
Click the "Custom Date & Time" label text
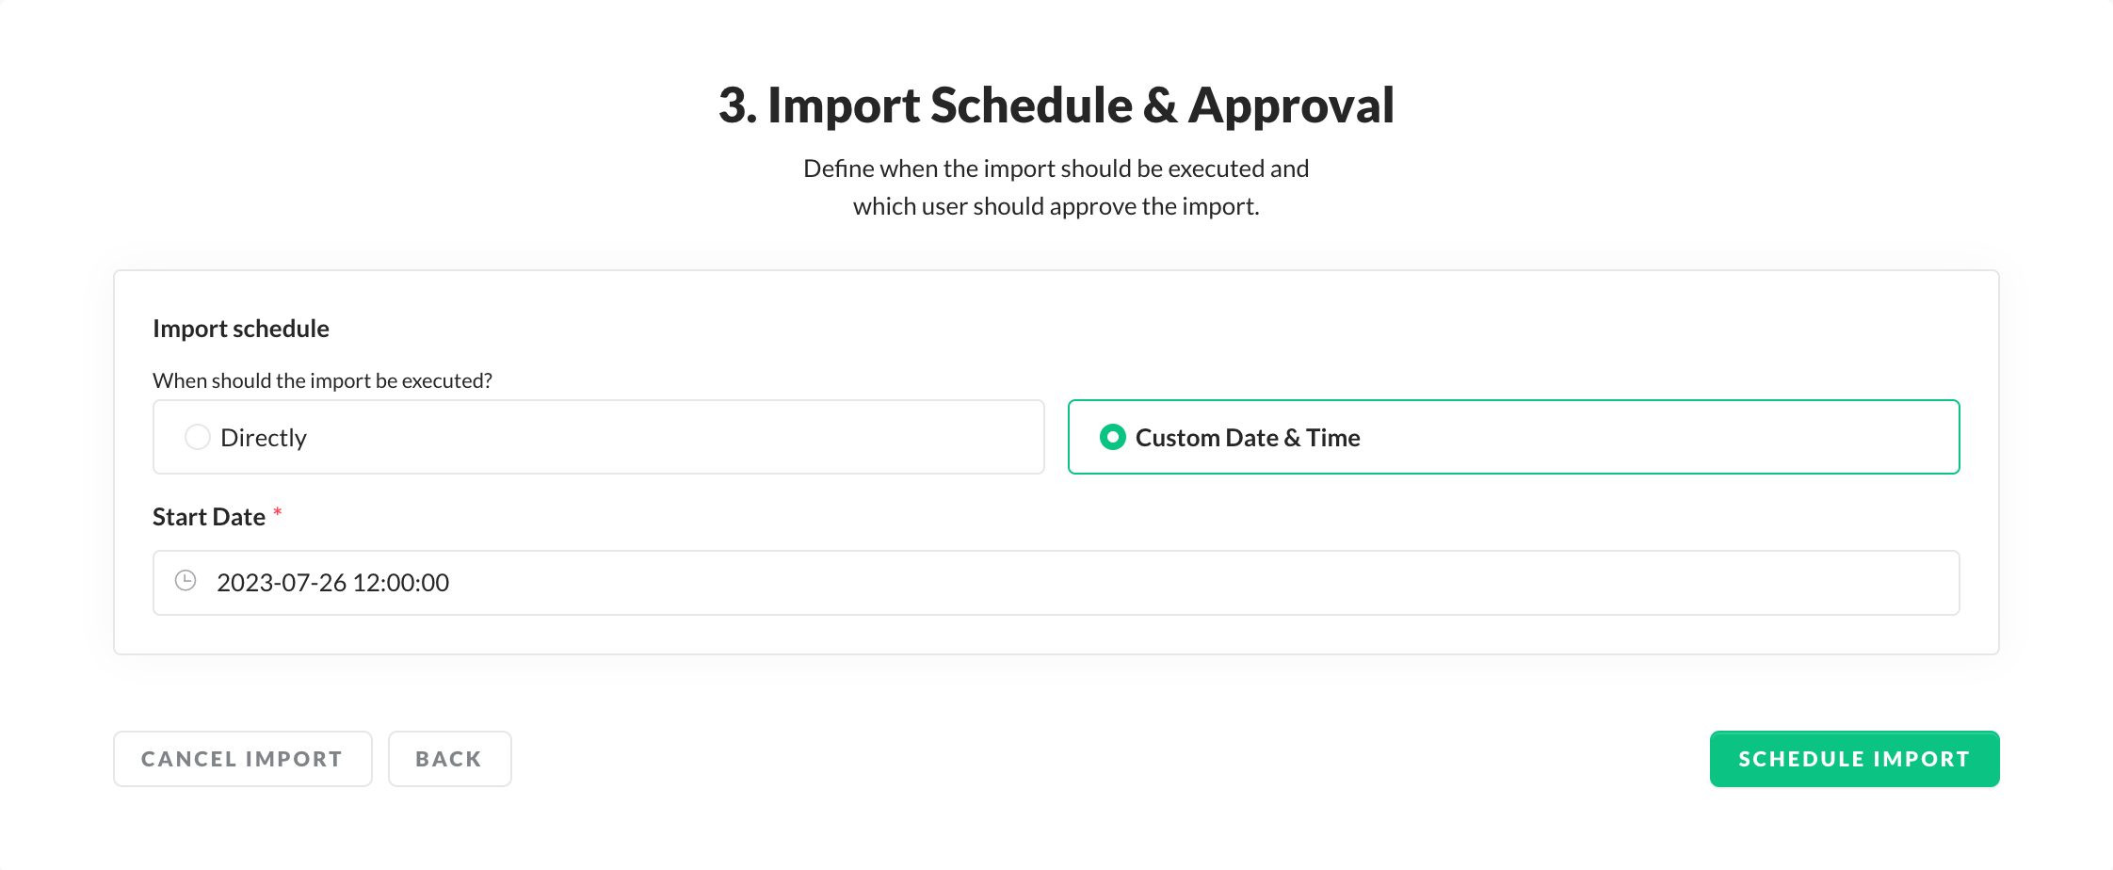coord(1248,438)
